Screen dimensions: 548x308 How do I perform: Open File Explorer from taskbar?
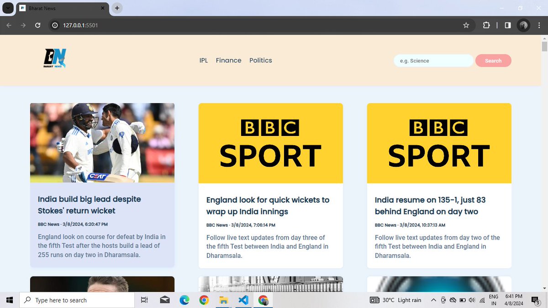[x=224, y=300]
